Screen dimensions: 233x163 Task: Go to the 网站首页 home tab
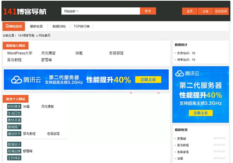[x=14, y=26]
